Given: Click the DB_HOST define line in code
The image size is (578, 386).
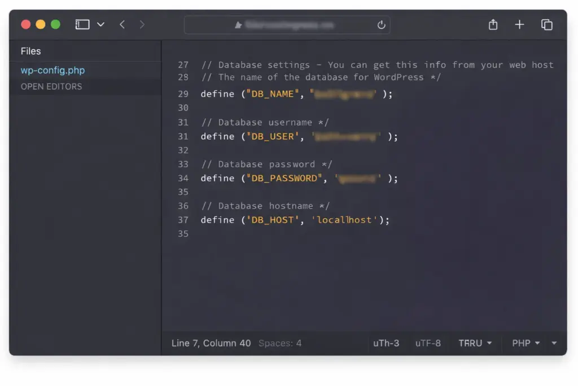Looking at the screenshot, I should (295, 220).
